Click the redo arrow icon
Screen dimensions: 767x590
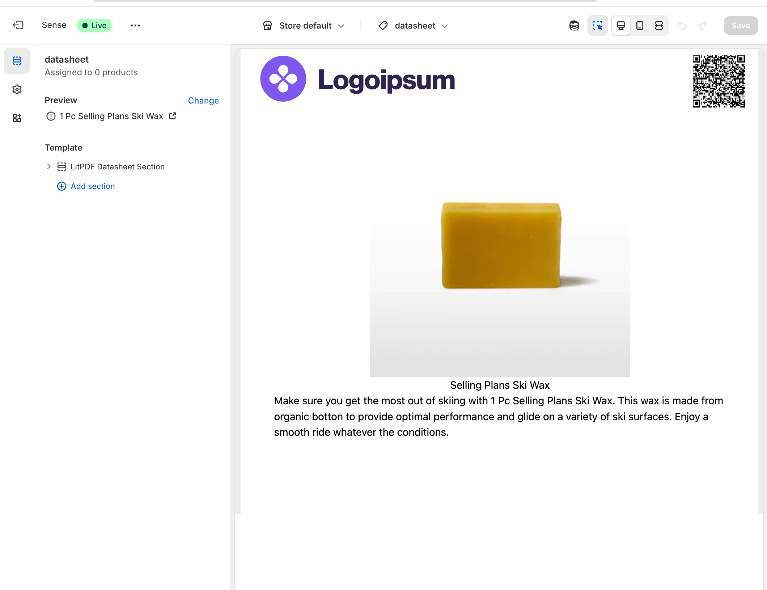[x=703, y=26]
